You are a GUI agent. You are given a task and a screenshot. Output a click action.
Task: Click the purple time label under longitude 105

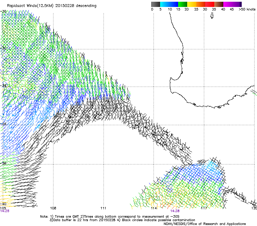coord(5,211)
